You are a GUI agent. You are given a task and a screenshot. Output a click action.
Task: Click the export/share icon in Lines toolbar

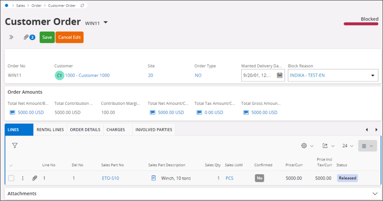pos(325,146)
